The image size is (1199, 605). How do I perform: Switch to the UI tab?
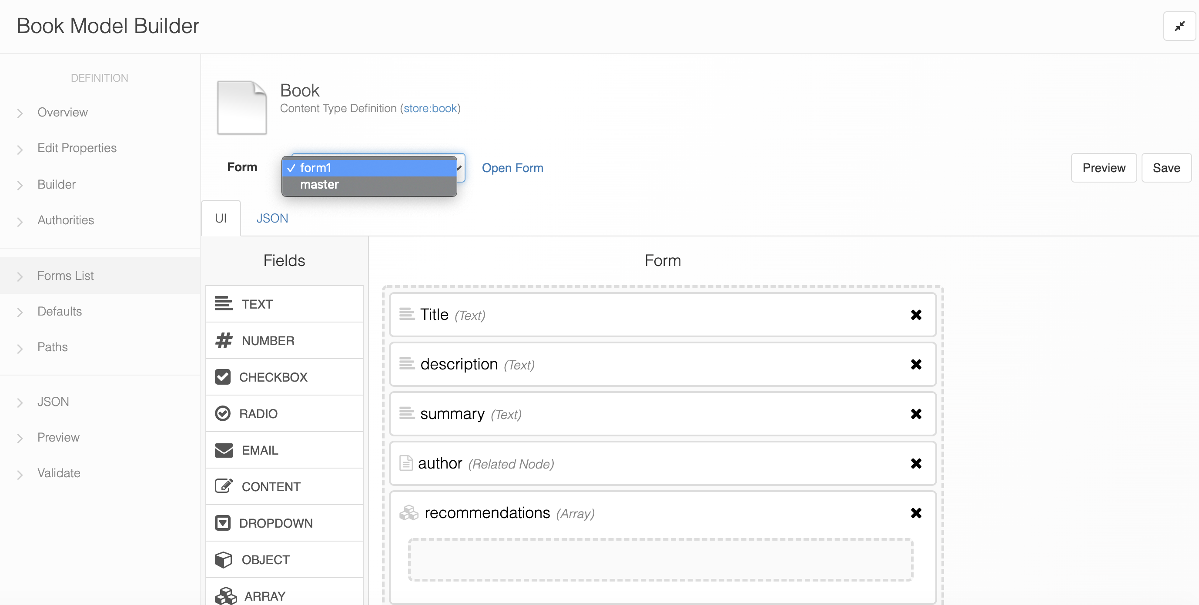[x=221, y=218]
